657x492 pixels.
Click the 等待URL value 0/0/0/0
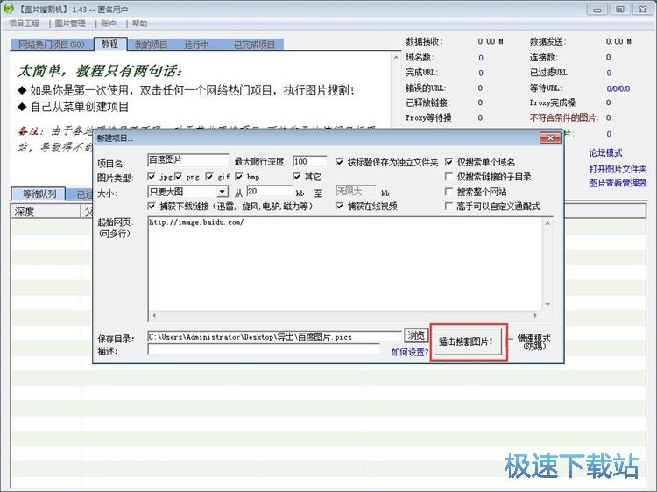[x=618, y=88]
